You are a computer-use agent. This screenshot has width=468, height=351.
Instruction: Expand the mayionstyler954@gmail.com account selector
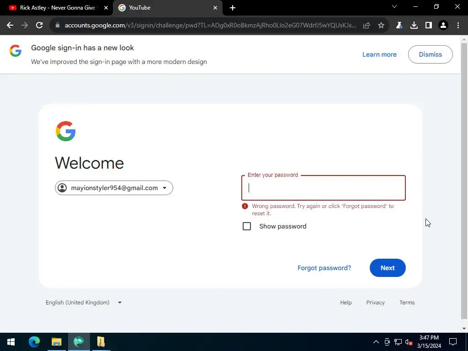(x=114, y=188)
